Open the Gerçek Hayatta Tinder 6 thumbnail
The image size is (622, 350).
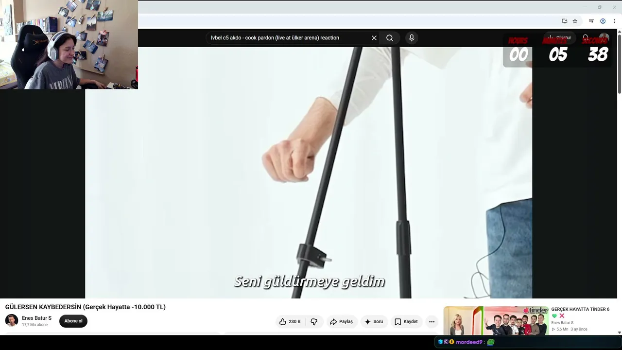click(x=496, y=320)
